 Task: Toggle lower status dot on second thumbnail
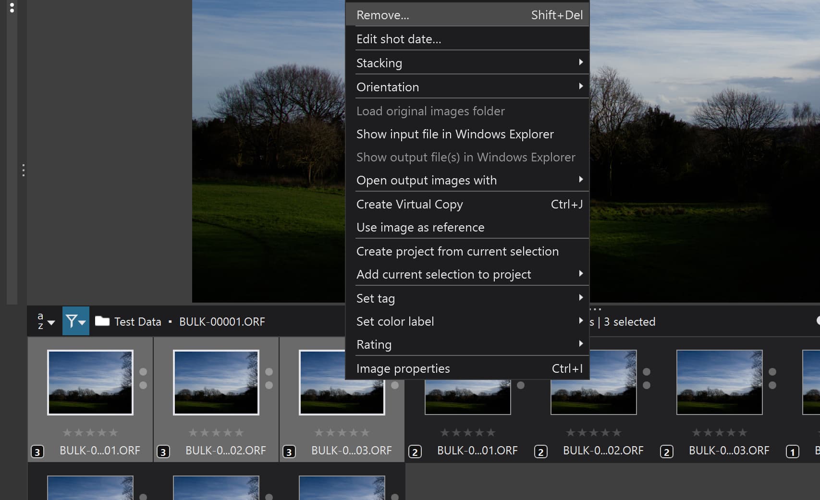[x=269, y=385]
